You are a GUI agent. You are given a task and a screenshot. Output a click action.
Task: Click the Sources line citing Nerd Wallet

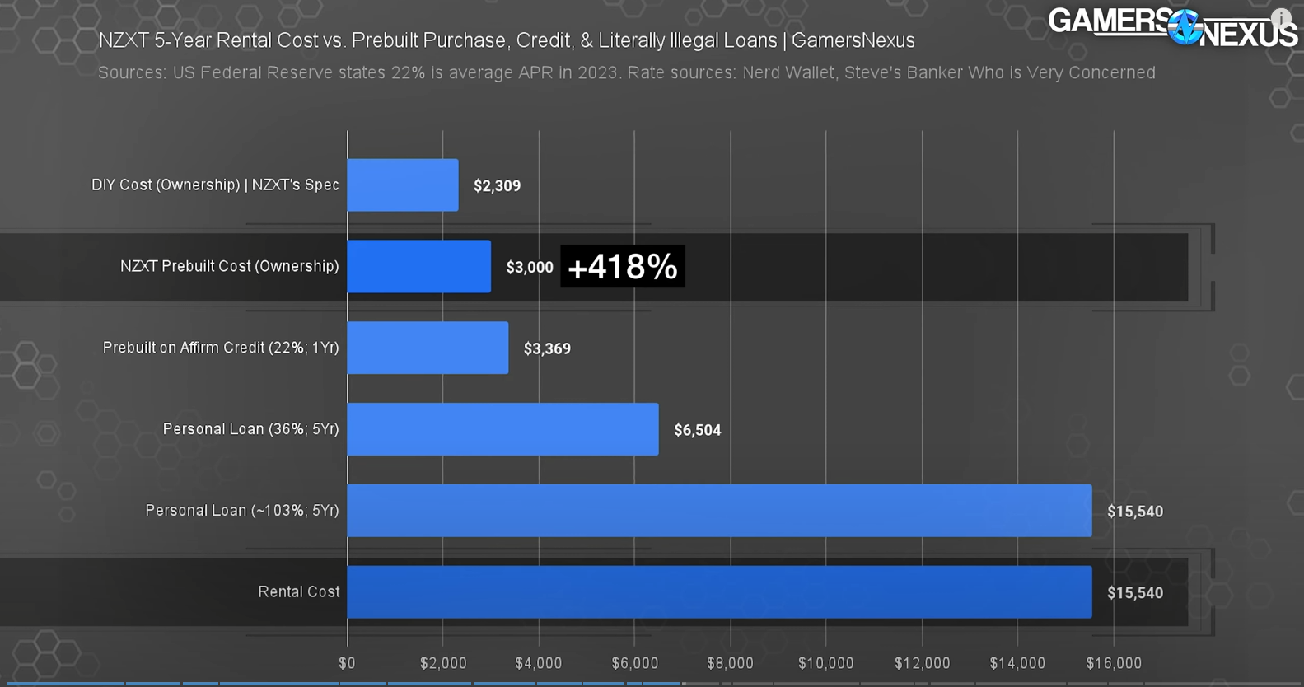click(x=627, y=72)
